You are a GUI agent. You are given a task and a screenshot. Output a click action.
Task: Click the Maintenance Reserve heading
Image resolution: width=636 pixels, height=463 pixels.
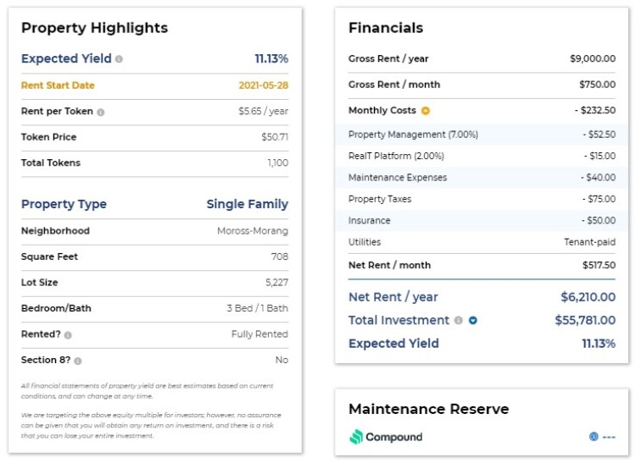[429, 409]
